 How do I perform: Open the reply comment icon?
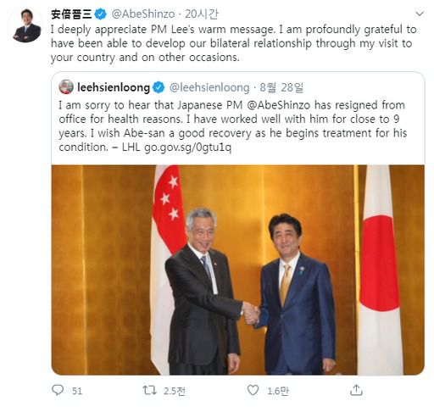pyautogui.click(x=58, y=390)
